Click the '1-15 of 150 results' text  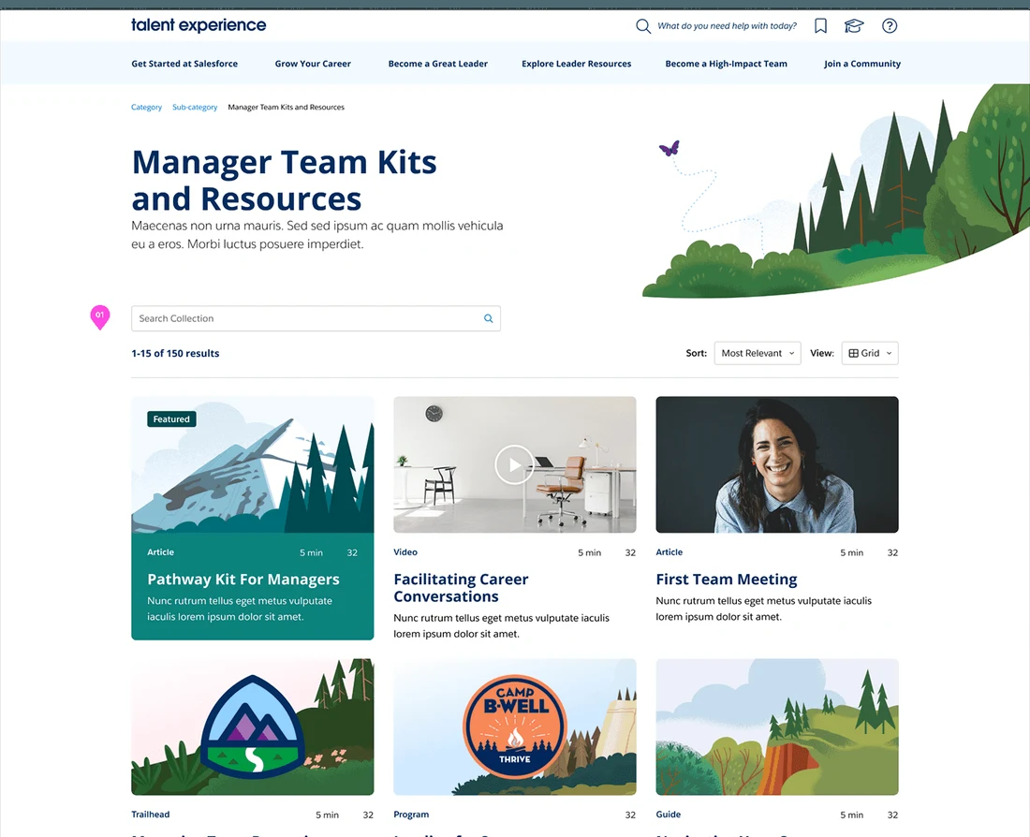175,354
